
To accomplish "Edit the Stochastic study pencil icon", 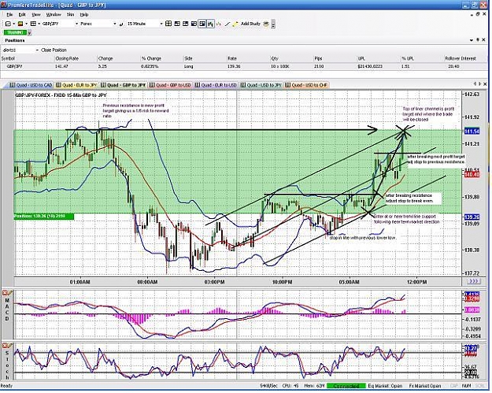I will pos(9,346).
